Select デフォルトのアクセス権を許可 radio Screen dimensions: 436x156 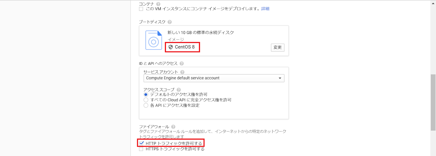[146, 94]
